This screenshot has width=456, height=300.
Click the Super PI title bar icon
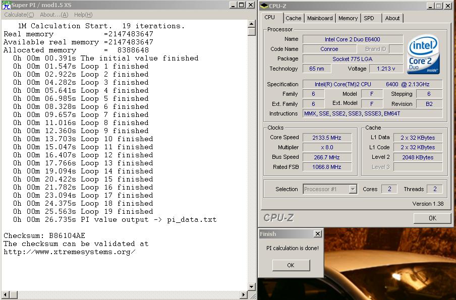[x=6, y=5]
